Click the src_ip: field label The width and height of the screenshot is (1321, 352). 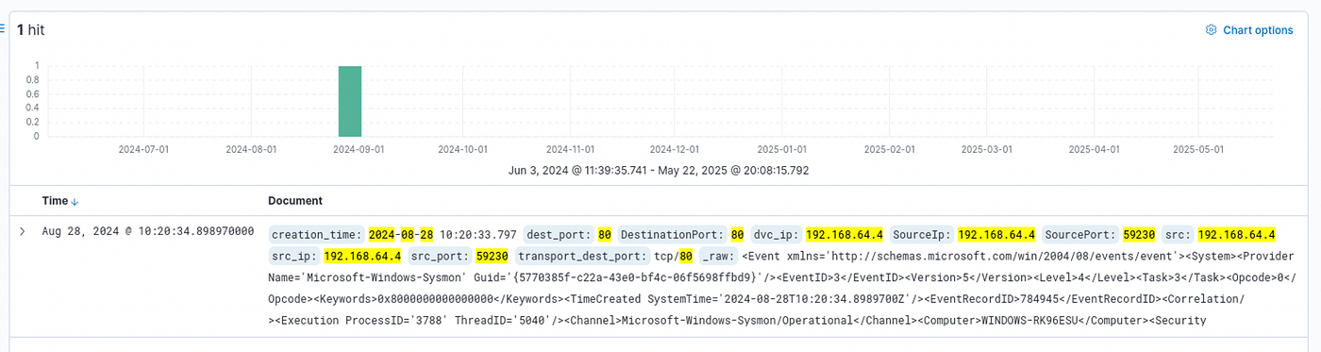pyautogui.click(x=293, y=256)
